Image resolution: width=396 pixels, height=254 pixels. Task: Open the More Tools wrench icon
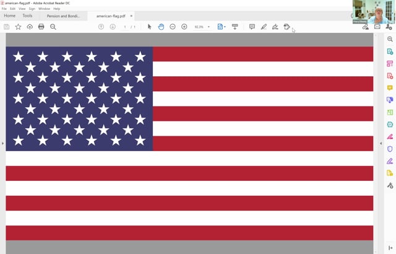pyautogui.click(x=390, y=185)
